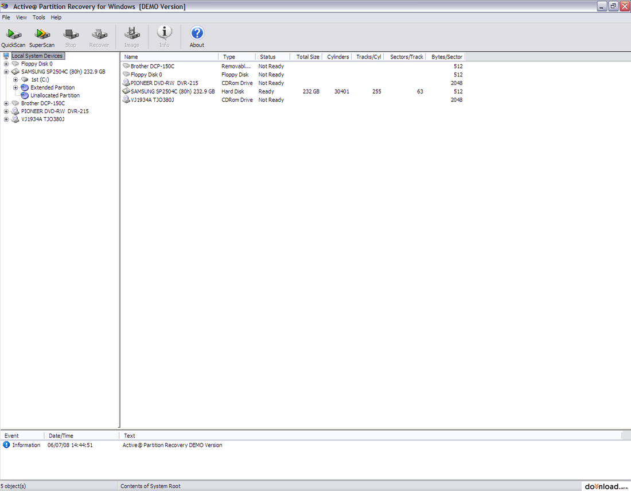Click the Tracks/Cyl column header
The image size is (631, 491).
[x=368, y=57]
